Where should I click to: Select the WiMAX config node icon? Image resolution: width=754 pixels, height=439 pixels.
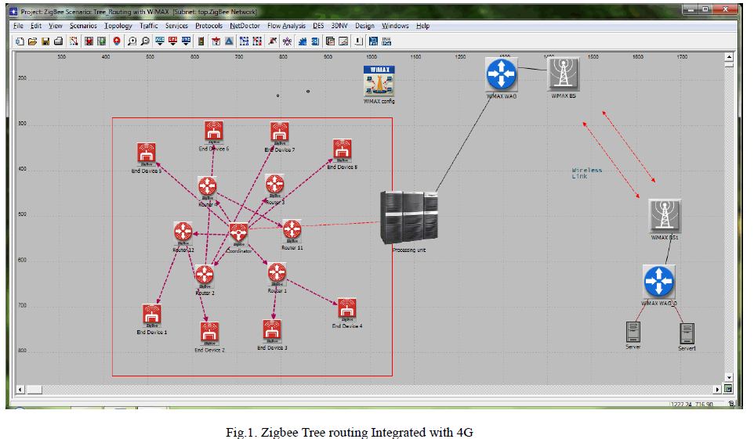(379, 81)
